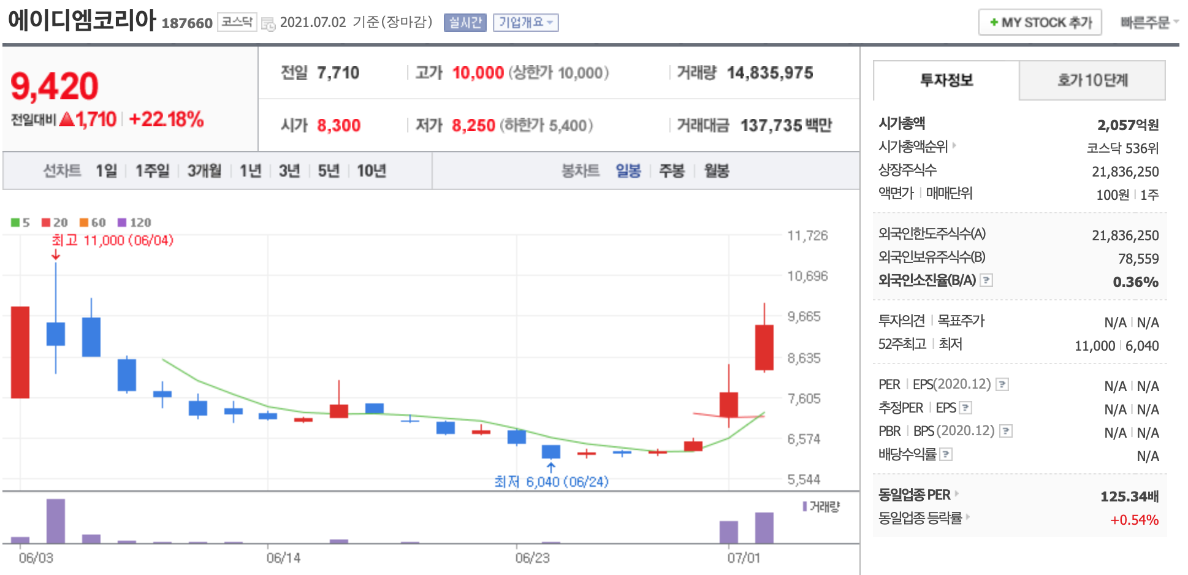Open help icon next to 추정PER EPS
Screen dimensions: 1188x575
[x=965, y=408]
